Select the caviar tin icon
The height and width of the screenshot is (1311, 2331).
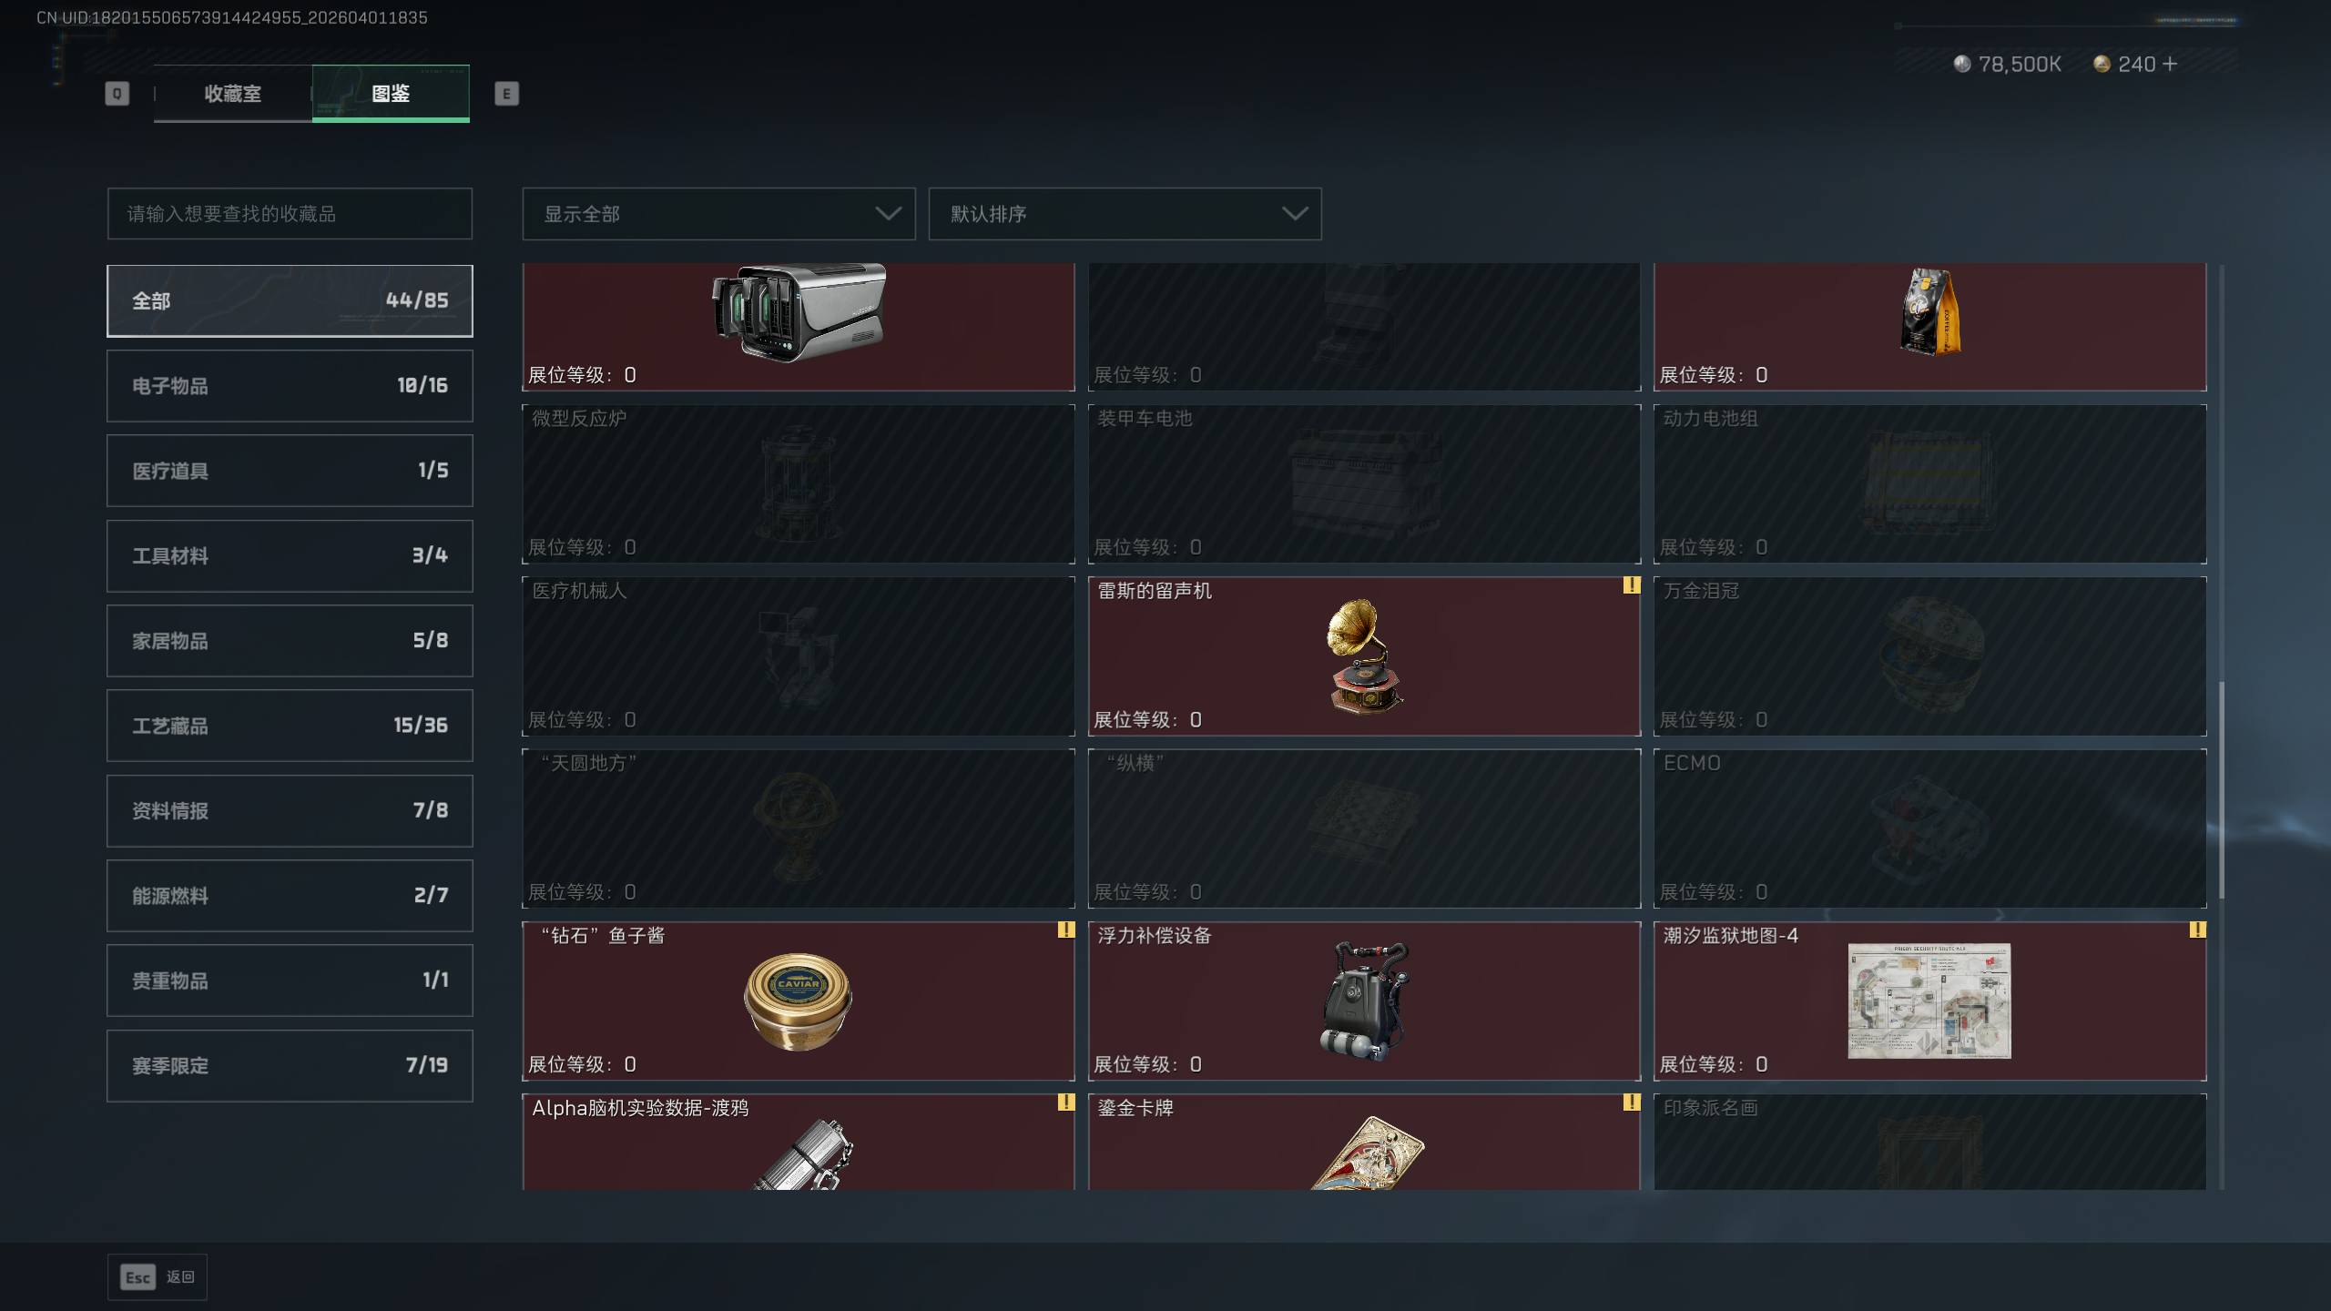point(798,1001)
